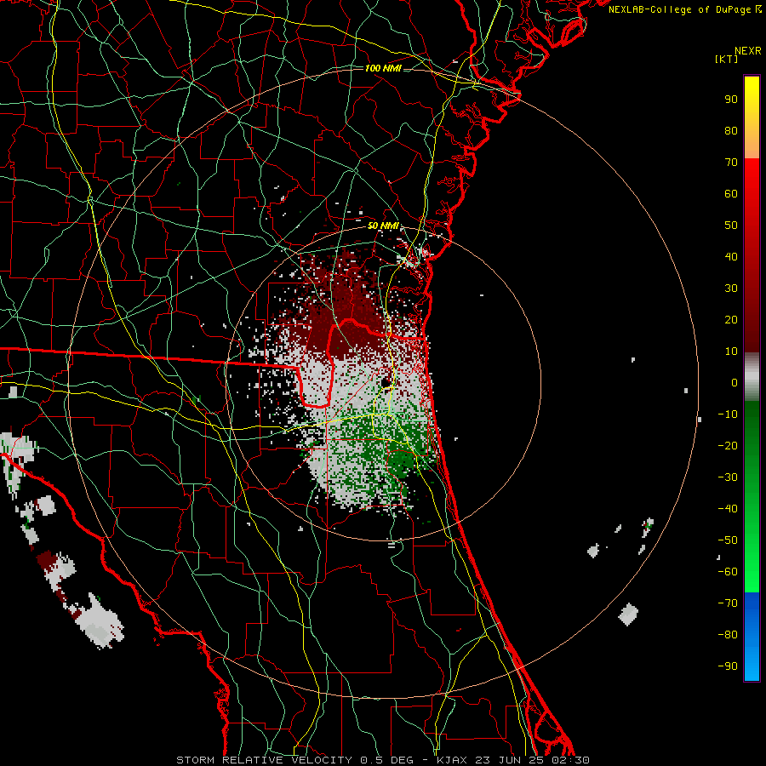Click the 50 value on the velocity scale
Viewport: 766px width, 766px height.
(731, 226)
